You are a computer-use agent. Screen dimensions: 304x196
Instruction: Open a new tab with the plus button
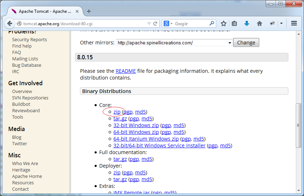pos(89,11)
